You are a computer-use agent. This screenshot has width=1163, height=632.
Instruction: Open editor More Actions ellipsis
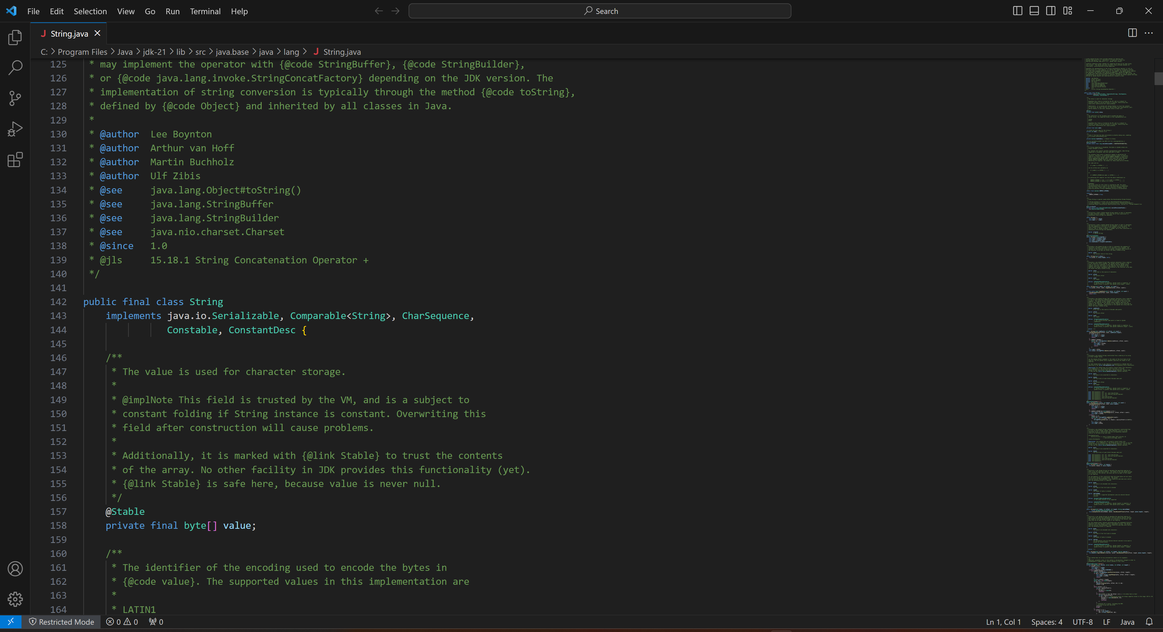click(x=1149, y=33)
